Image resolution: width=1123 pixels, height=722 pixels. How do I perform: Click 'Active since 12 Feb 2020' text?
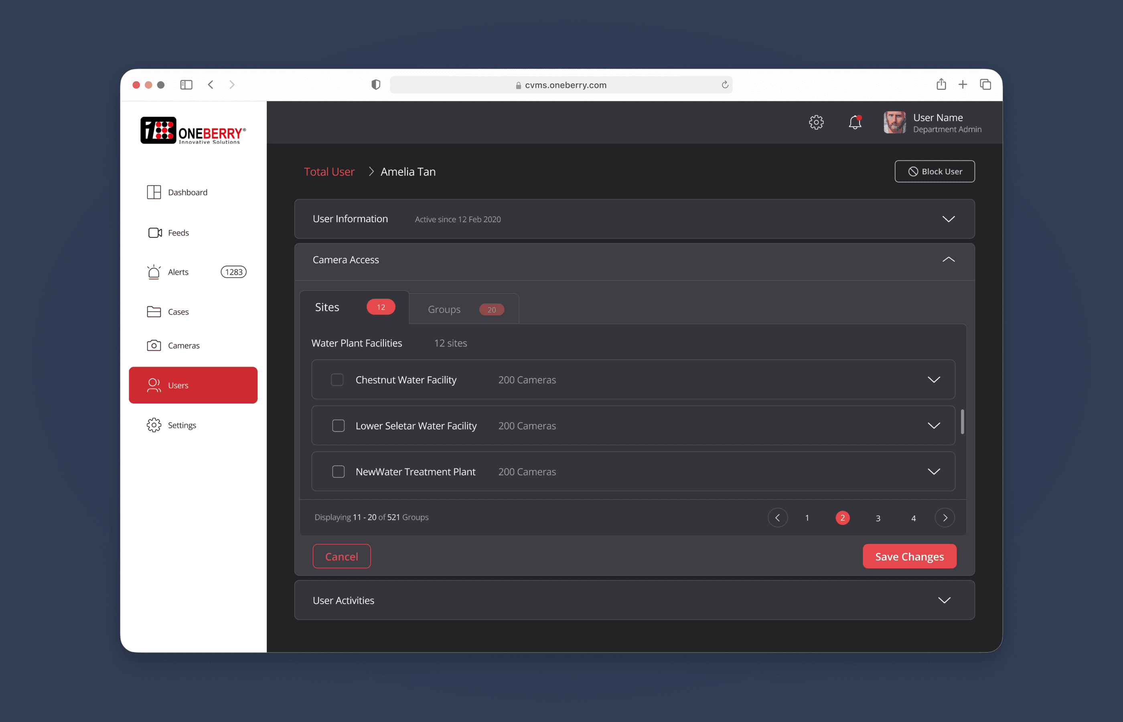coord(458,219)
